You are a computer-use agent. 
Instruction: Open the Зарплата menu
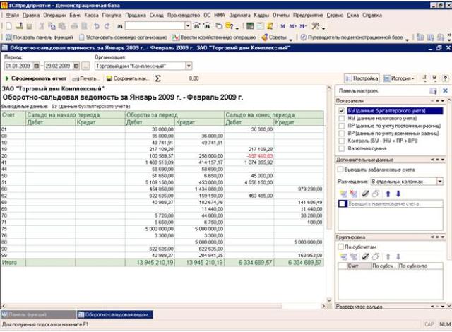click(239, 15)
